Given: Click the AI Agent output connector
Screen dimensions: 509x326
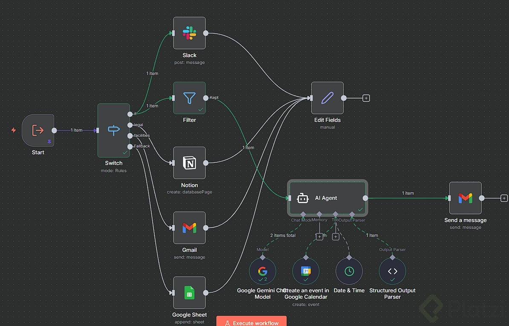Looking at the screenshot, I should tap(365, 198).
